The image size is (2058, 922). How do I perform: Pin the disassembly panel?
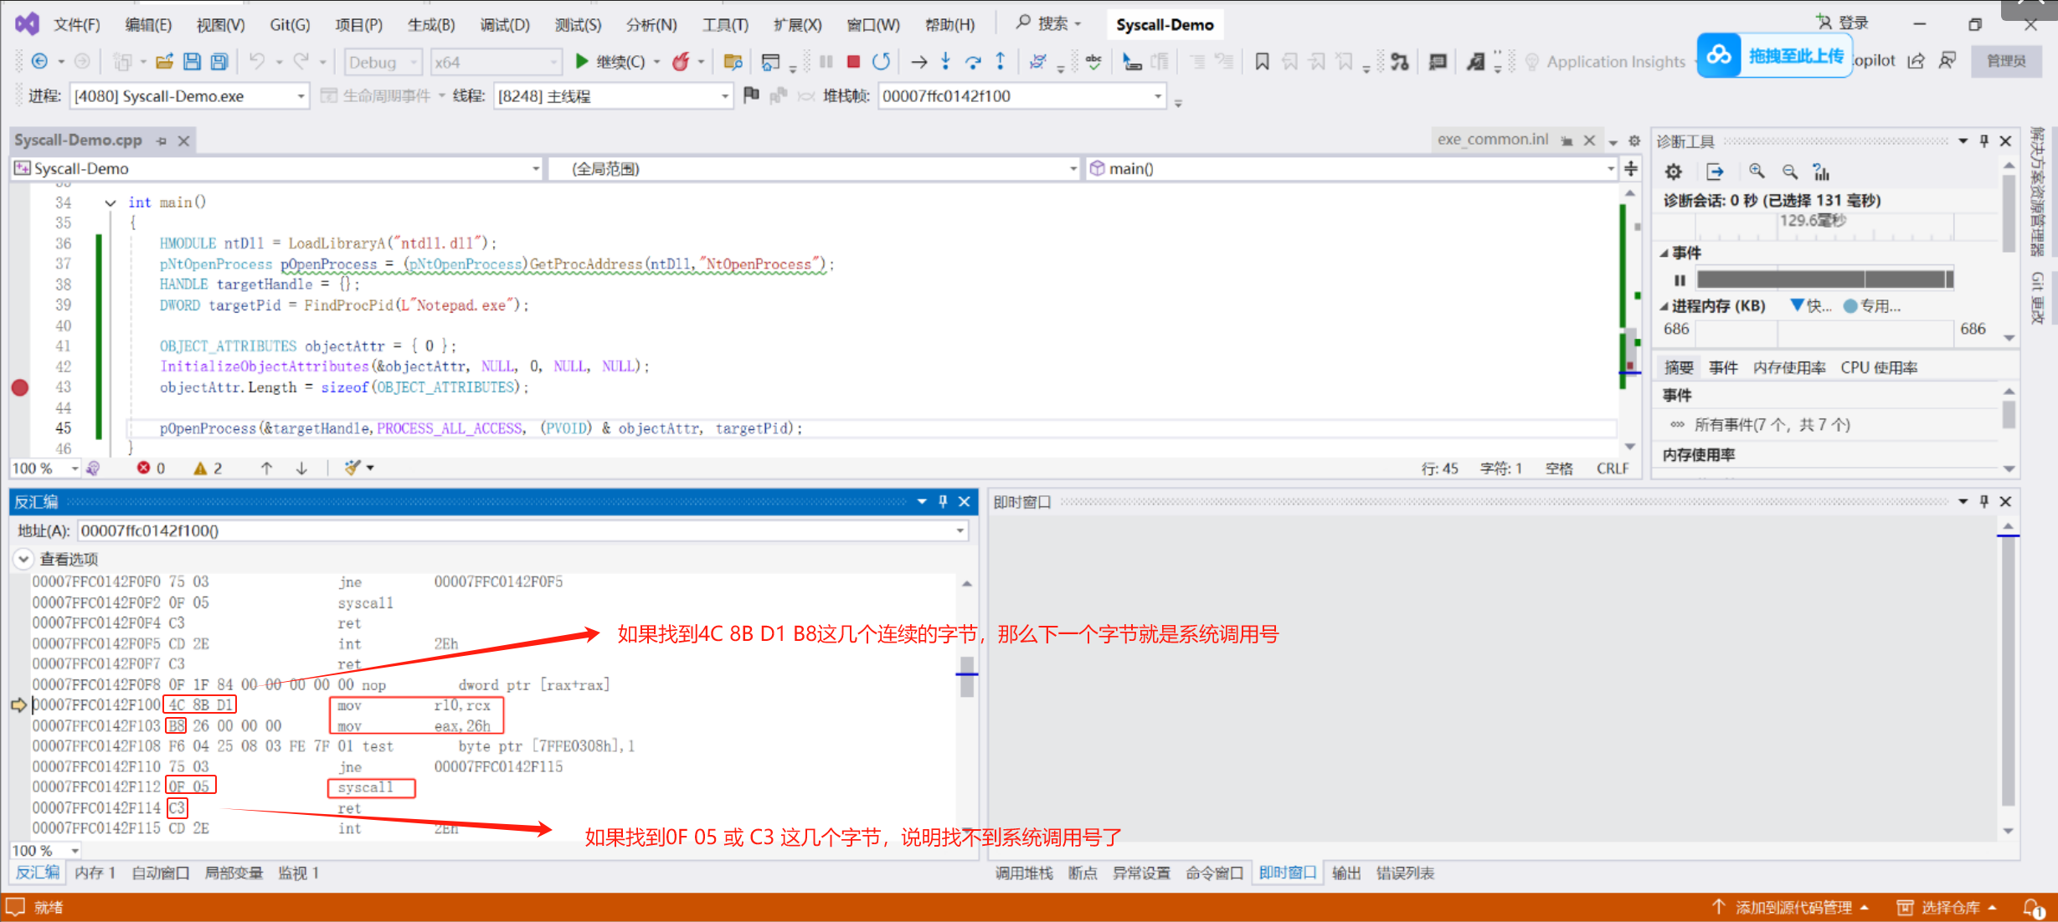tap(943, 501)
